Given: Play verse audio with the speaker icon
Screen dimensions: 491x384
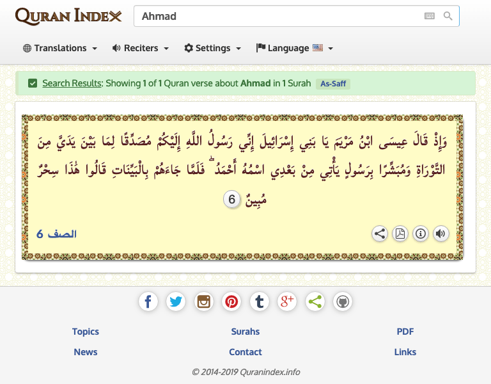Looking at the screenshot, I should pyautogui.click(x=440, y=234).
